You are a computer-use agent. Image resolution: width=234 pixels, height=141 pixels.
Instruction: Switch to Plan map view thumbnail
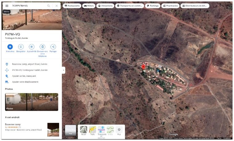coord(71,131)
